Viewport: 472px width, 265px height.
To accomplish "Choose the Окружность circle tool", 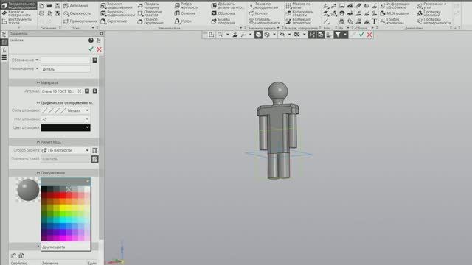I will pyautogui.click(x=77, y=13).
